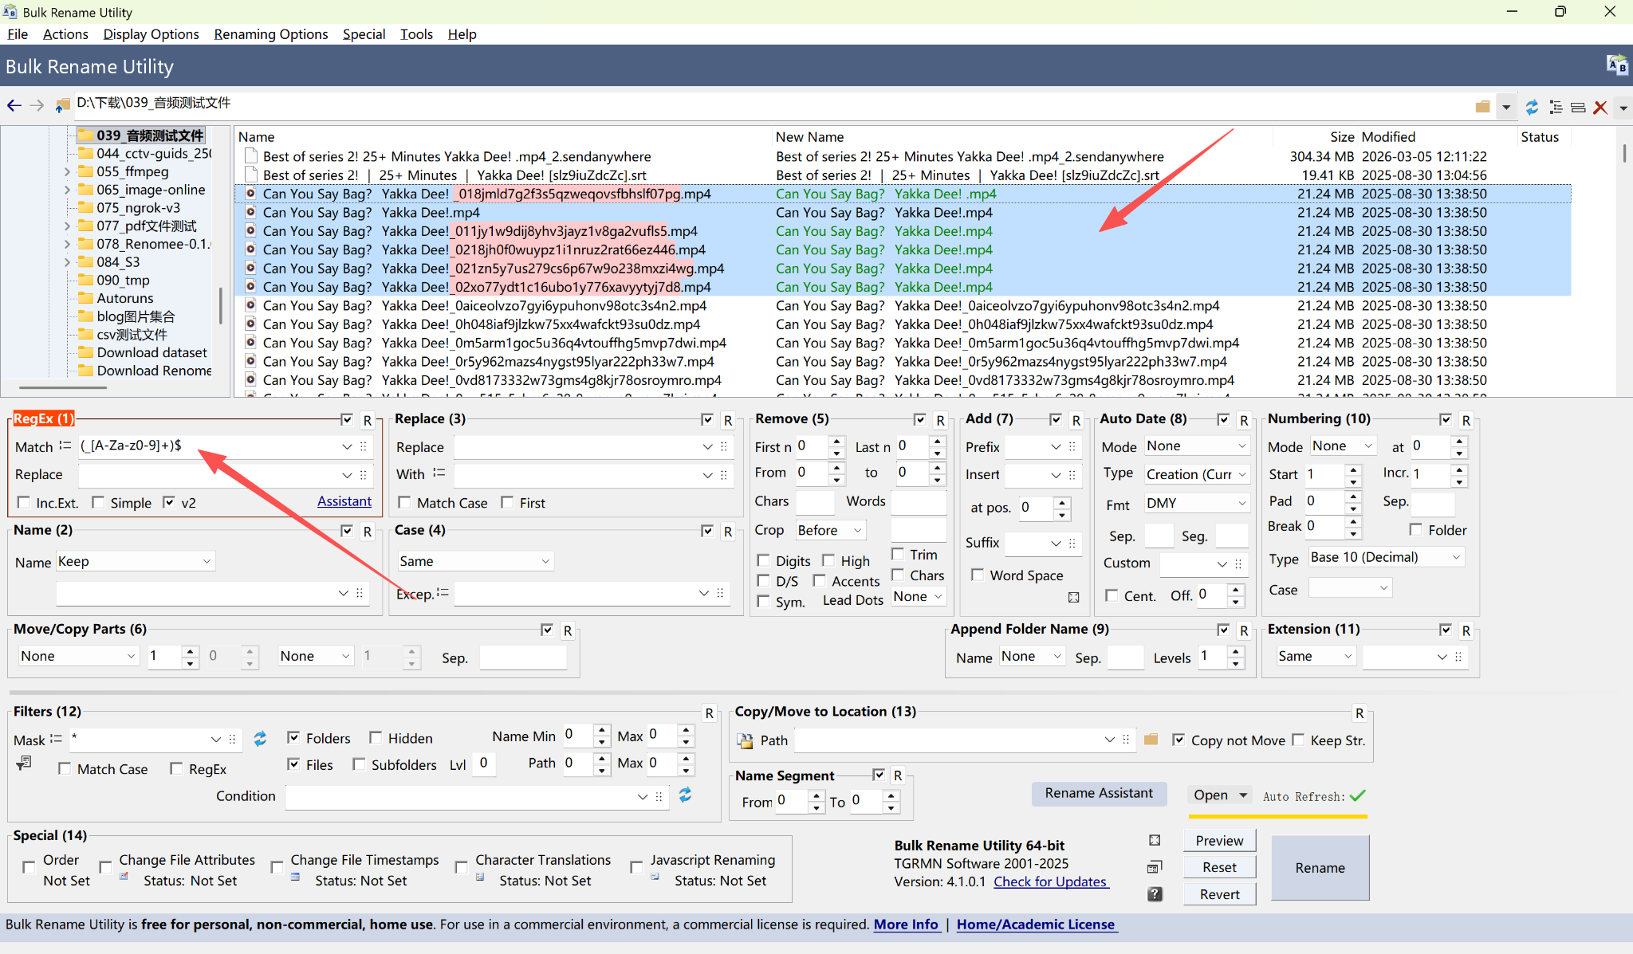Enable the Word Space checkbox
The width and height of the screenshot is (1633, 954).
977,575
